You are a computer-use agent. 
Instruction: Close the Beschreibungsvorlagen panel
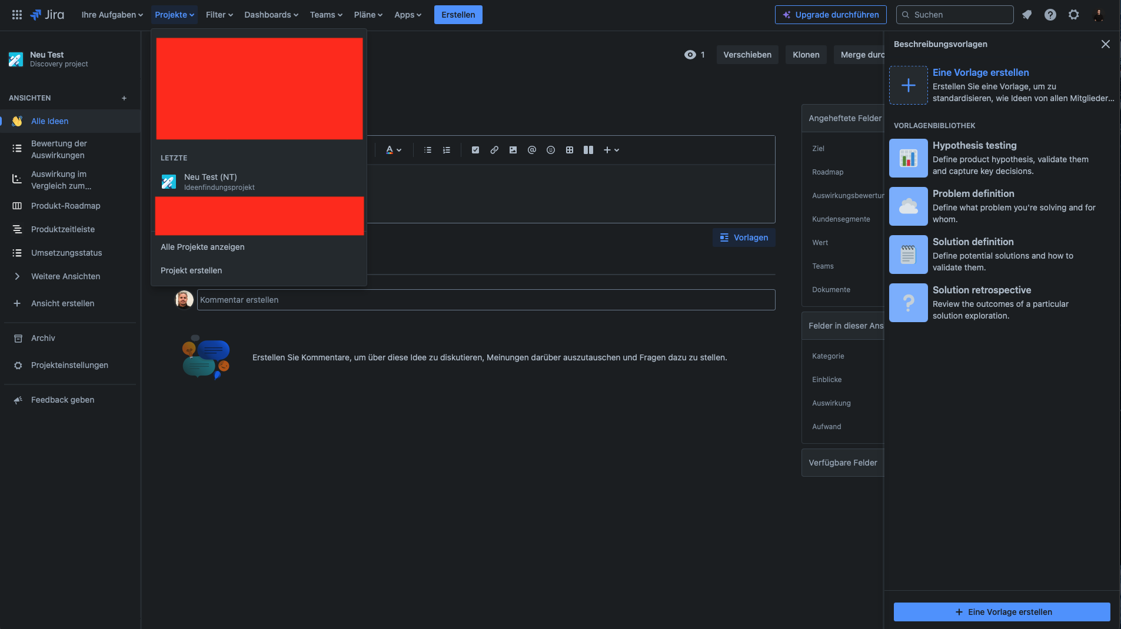tap(1106, 44)
